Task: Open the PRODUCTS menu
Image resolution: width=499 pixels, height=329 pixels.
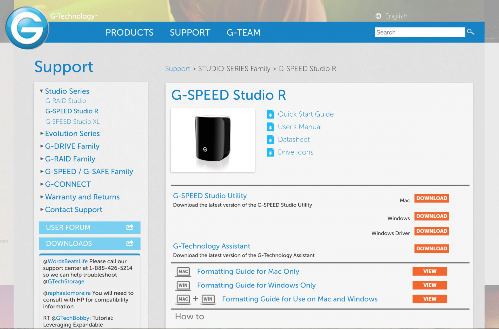Action: 129,32
